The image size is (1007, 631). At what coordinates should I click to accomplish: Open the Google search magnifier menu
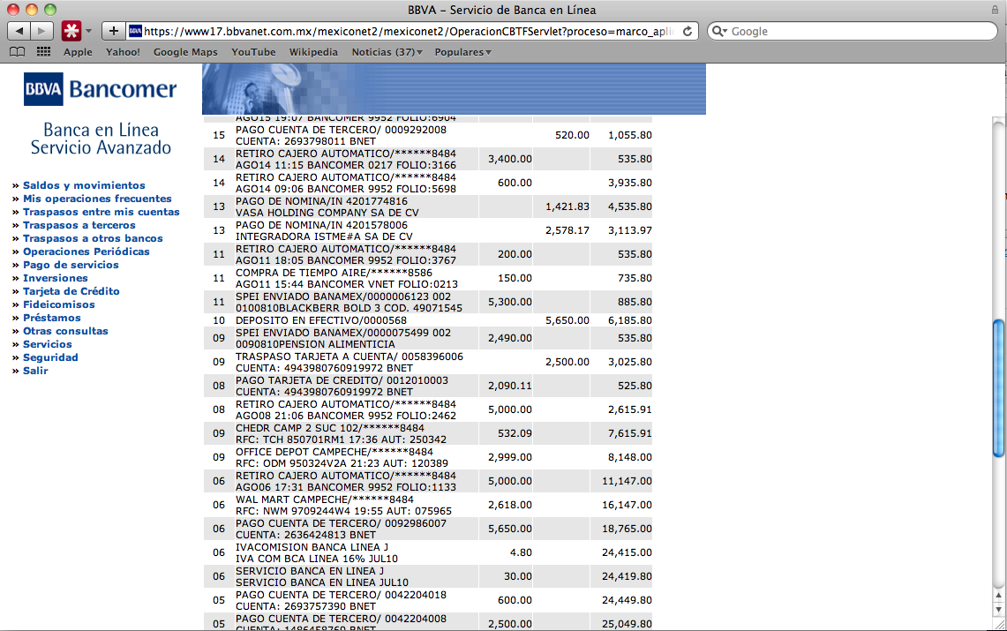720,31
